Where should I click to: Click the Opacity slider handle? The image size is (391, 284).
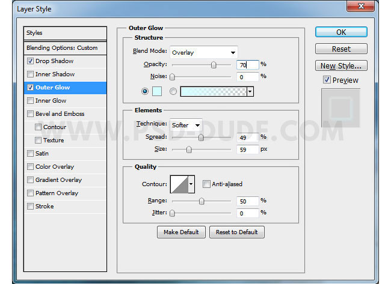213,65
